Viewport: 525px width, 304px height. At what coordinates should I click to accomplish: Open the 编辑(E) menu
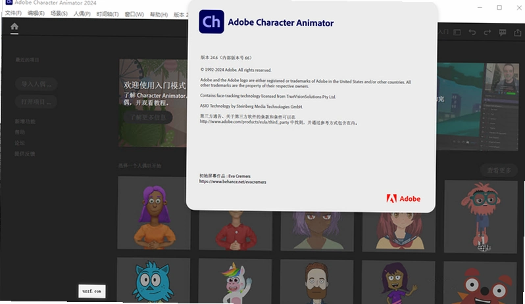(36, 13)
